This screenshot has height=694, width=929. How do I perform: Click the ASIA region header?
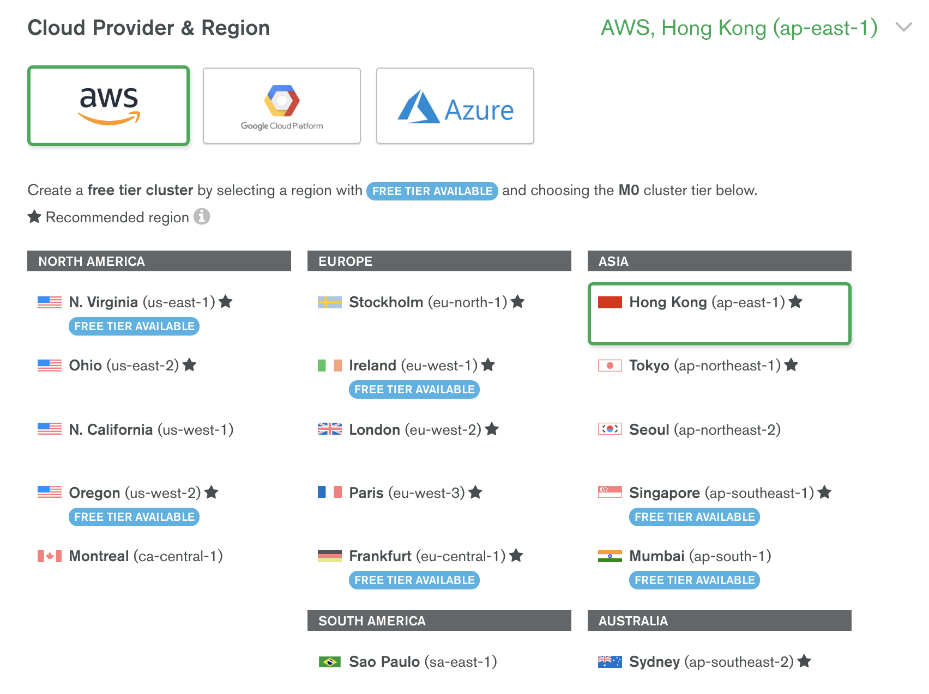click(719, 261)
